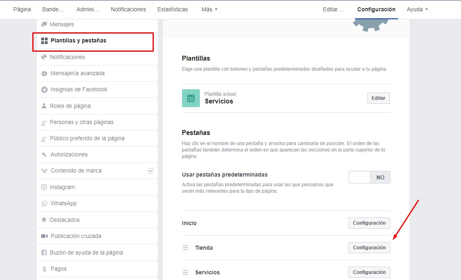Image resolution: width=461 pixels, height=280 pixels.
Task: Click the external-link arrow icon on Contenido de marca row
Action: 150,171
